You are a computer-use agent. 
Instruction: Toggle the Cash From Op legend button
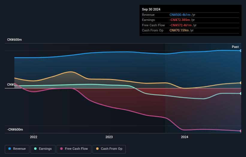[x=109, y=149]
